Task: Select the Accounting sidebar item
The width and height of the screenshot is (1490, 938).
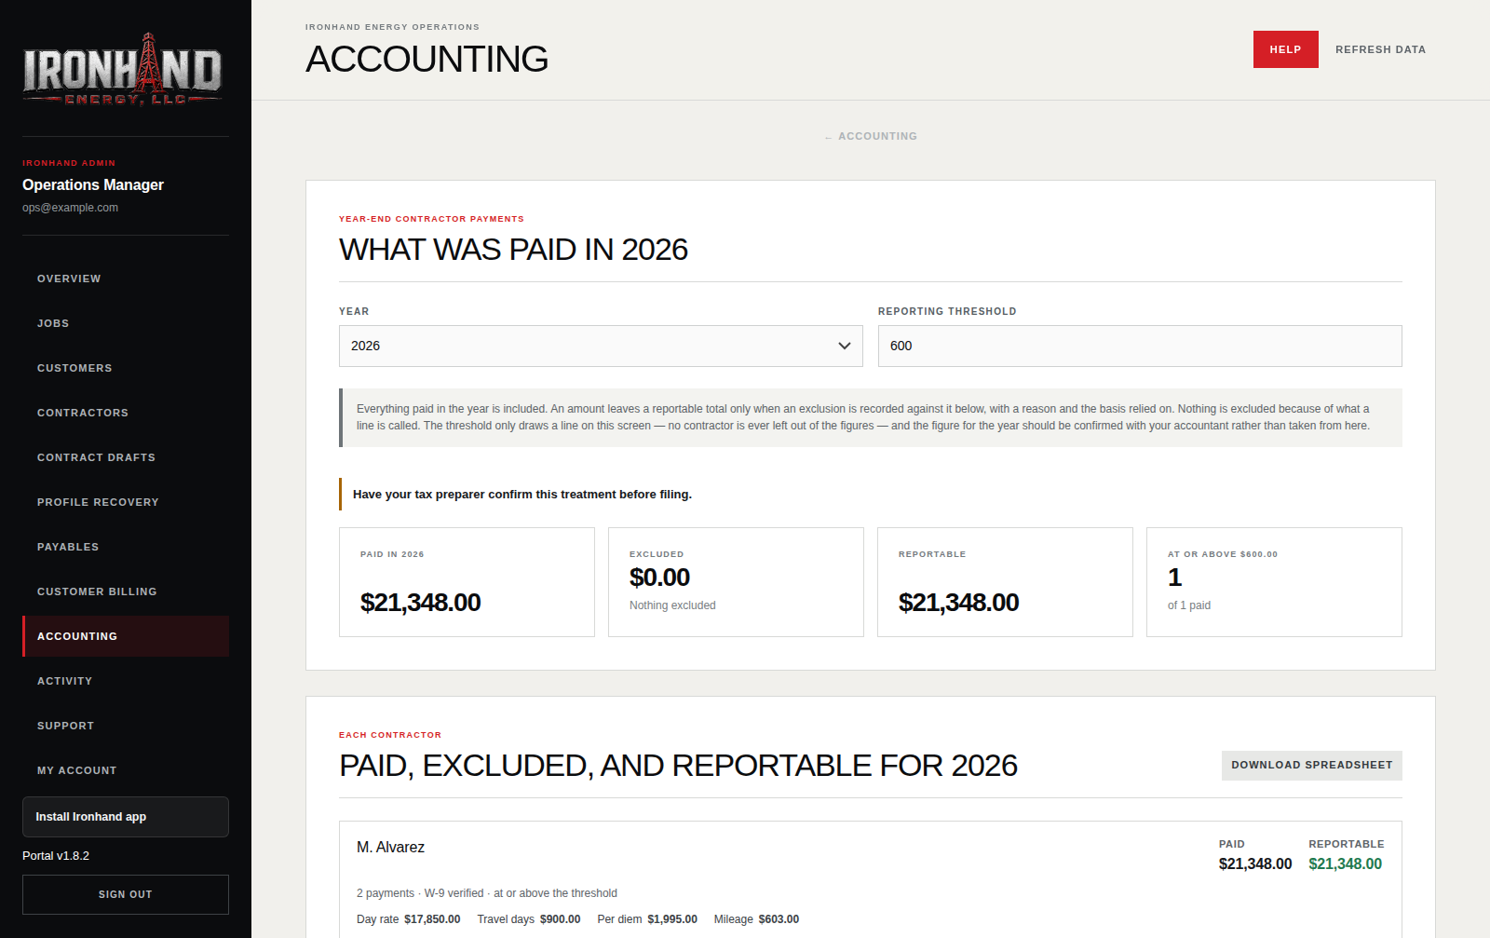Action: point(126,636)
